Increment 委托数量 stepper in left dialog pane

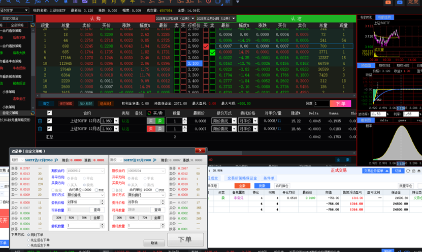pyautogui.click(x=102, y=225)
